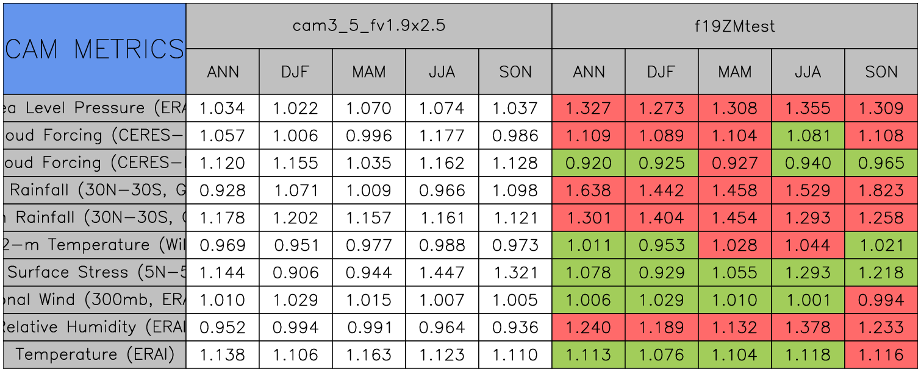The width and height of the screenshot is (921, 372).
Task: Click the CAM METRICS header cell
Action: click(x=95, y=49)
